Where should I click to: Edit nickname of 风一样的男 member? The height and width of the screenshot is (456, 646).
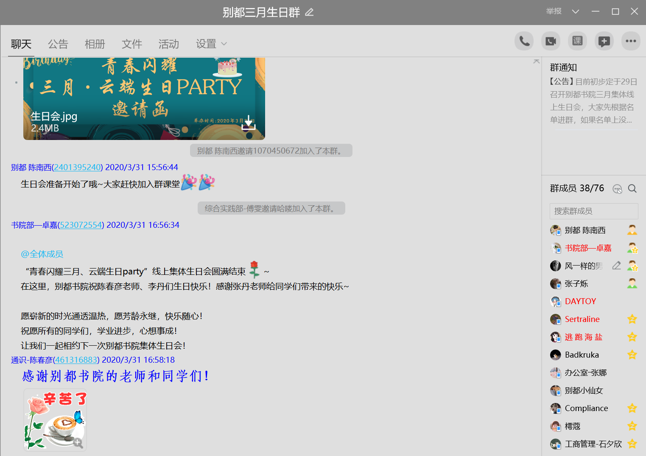(x=616, y=266)
